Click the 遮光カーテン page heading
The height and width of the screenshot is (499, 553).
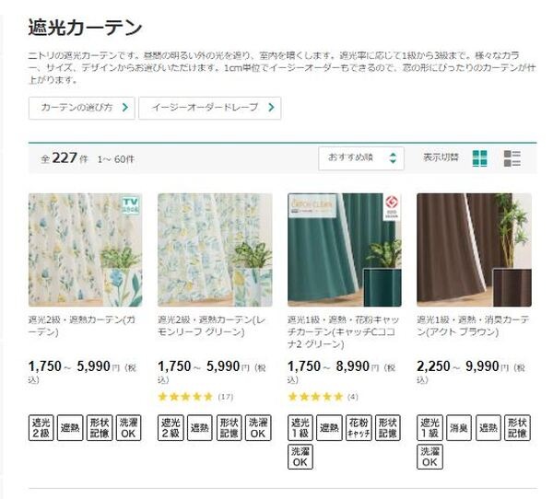click(85, 27)
